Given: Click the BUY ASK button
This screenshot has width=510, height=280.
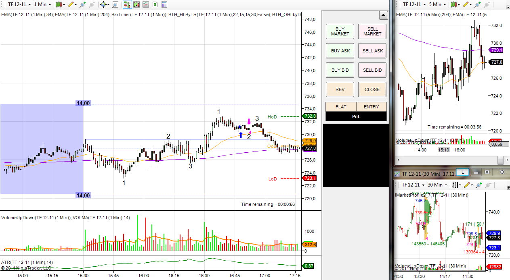Looking at the screenshot, I should [340, 51].
